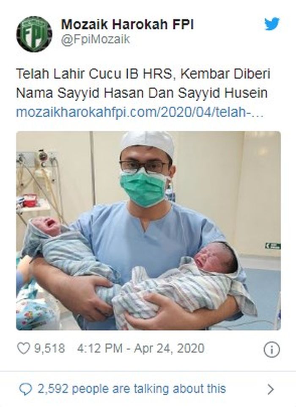This screenshot has height=407, width=296.
Task: Click the man's green surgical mask in photo
Action: (144, 187)
